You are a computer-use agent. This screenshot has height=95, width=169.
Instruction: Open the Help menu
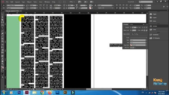tap(54, 2)
